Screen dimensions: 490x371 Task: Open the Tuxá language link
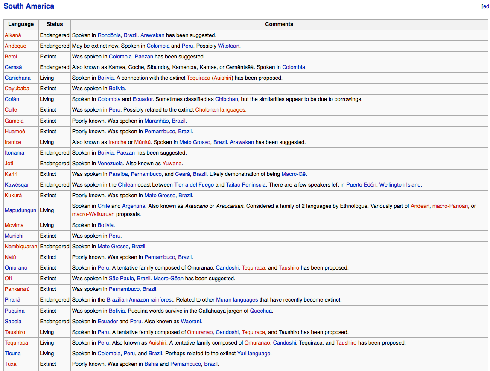point(11,364)
